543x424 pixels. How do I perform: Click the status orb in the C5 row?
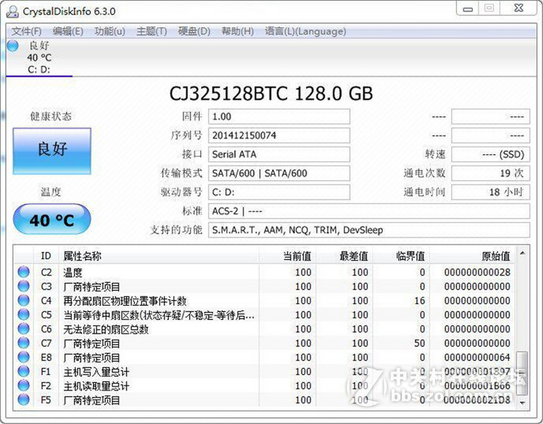tap(24, 314)
